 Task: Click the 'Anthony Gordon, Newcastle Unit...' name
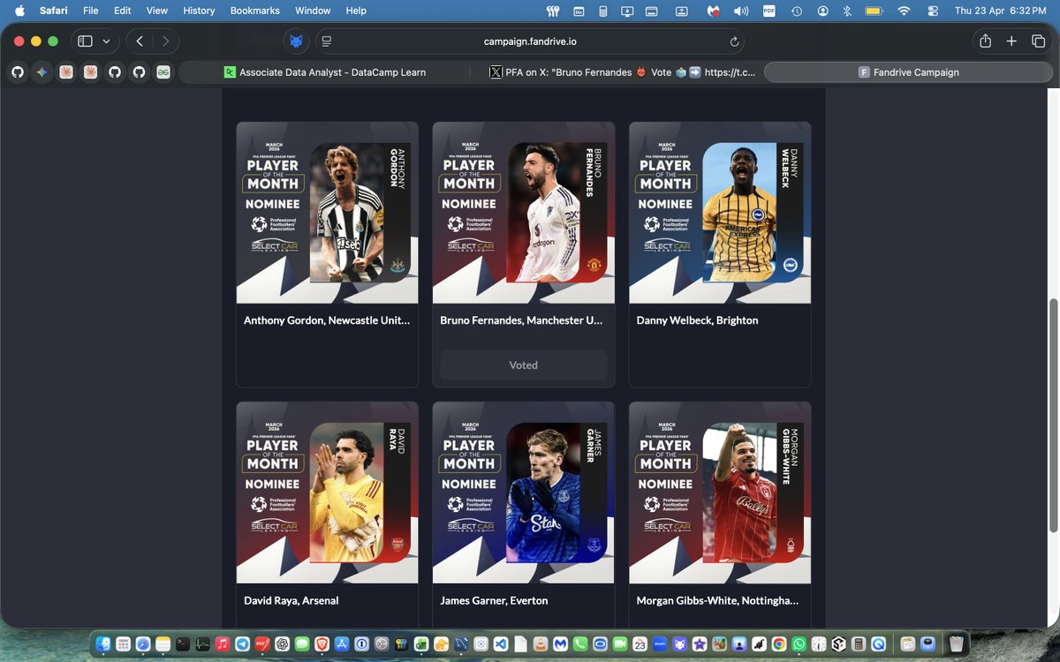coord(327,320)
